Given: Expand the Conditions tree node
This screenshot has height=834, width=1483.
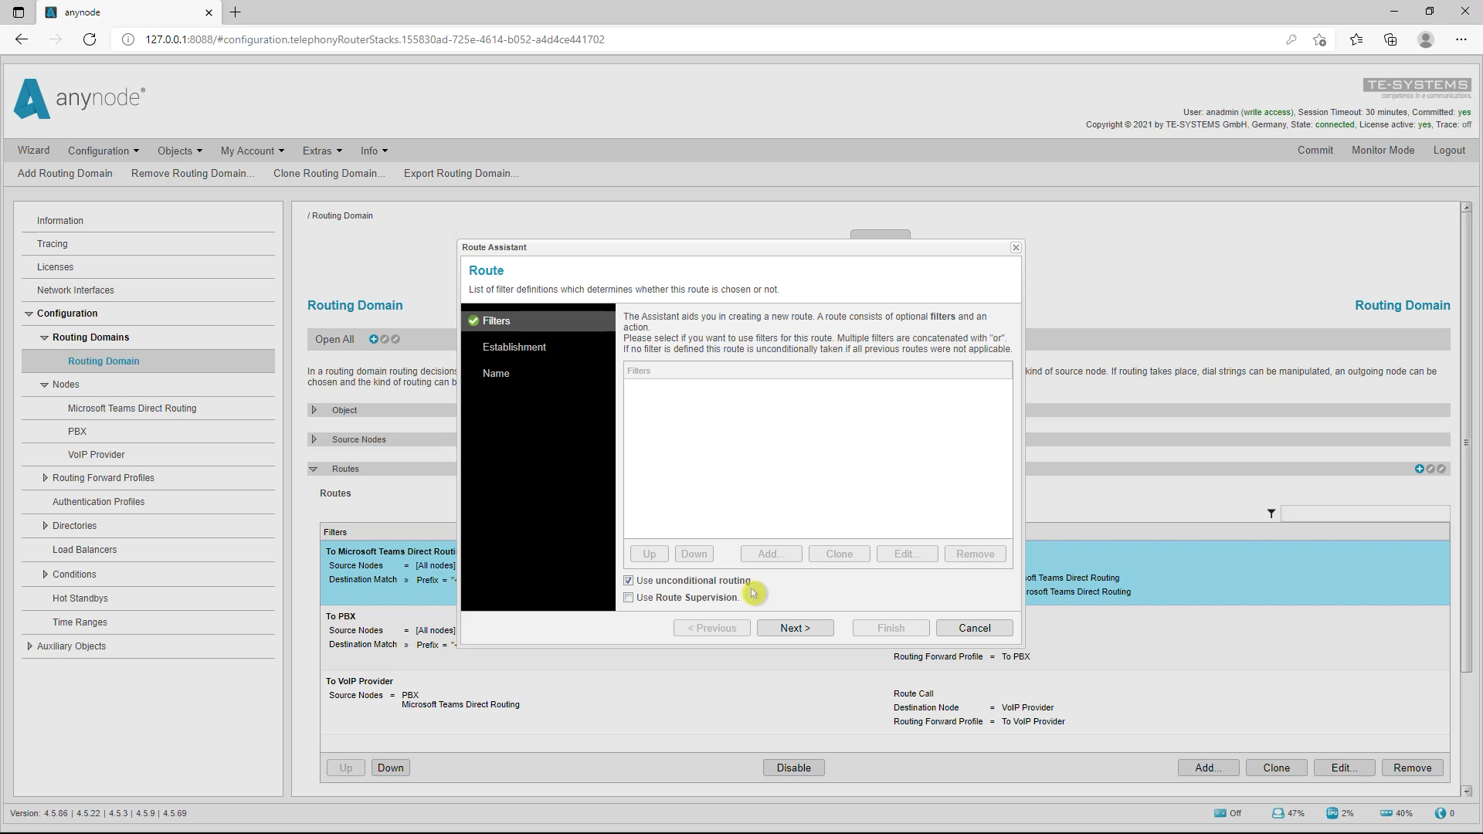Looking at the screenshot, I should pos(45,575).
